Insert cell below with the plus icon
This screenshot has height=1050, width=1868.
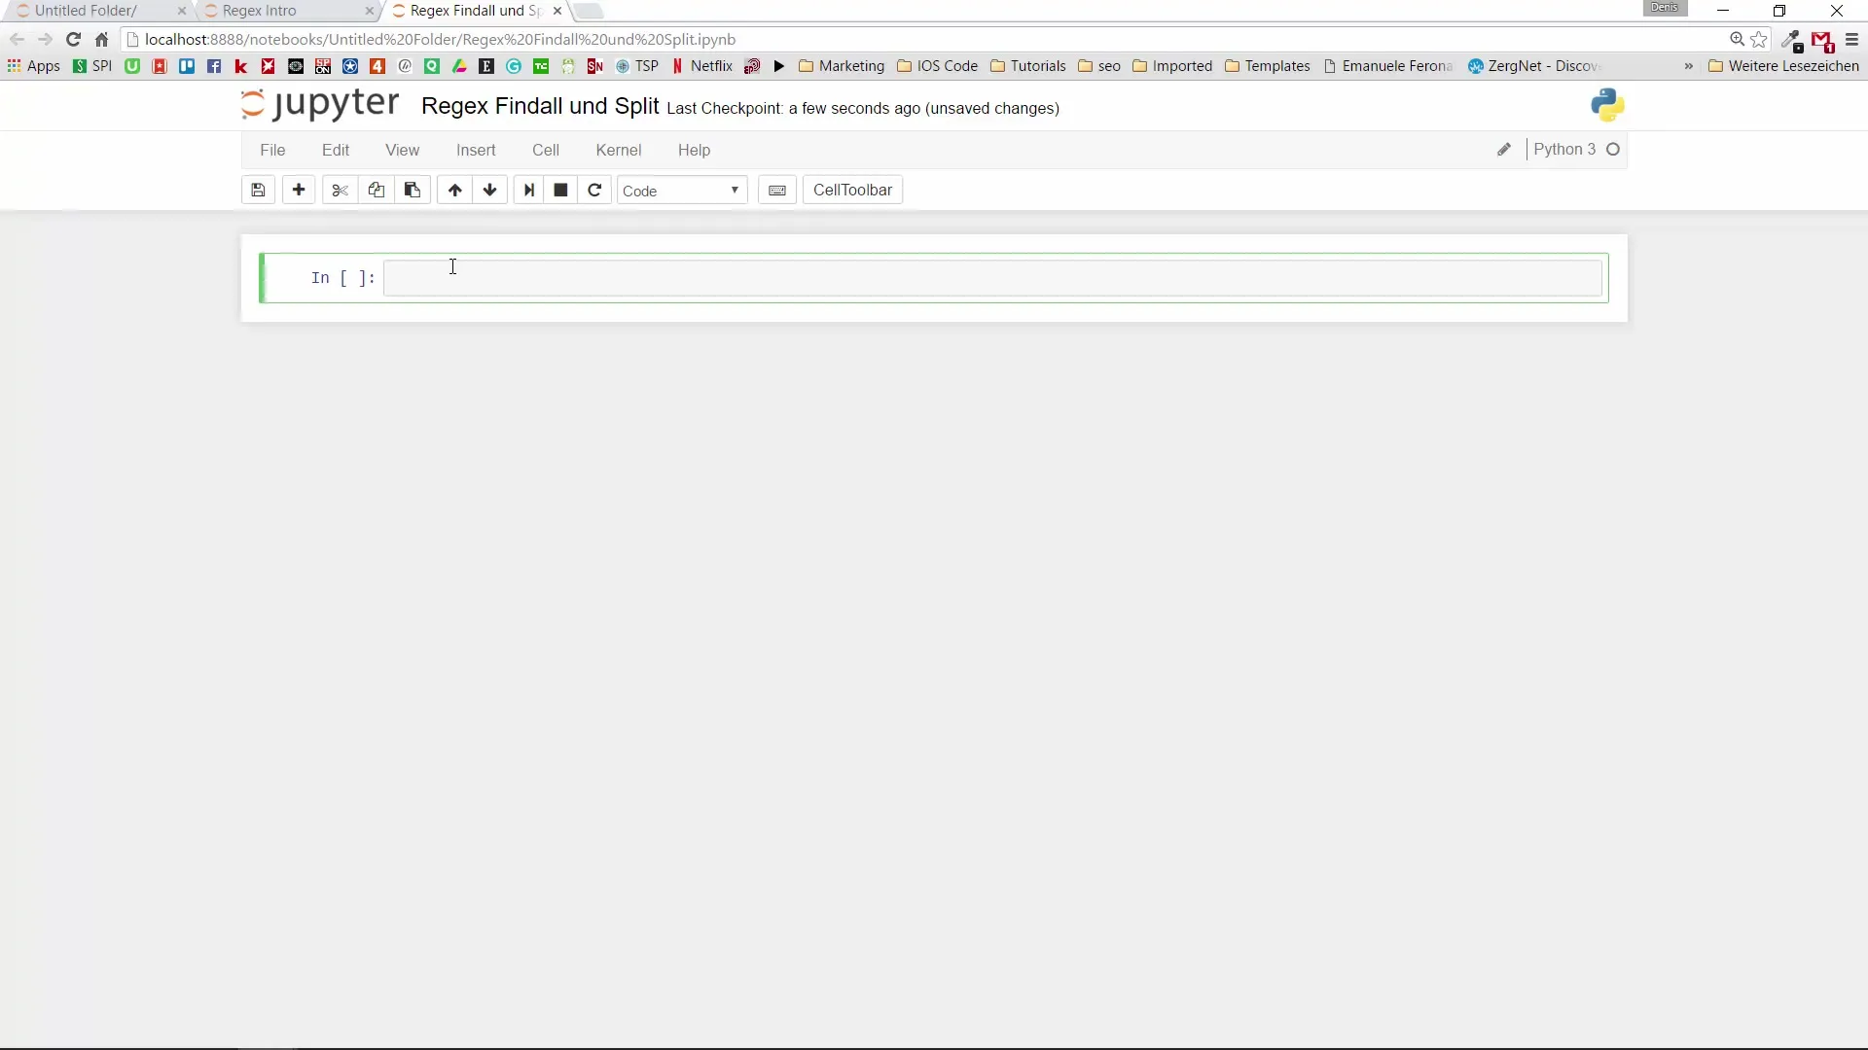point(299,191)
